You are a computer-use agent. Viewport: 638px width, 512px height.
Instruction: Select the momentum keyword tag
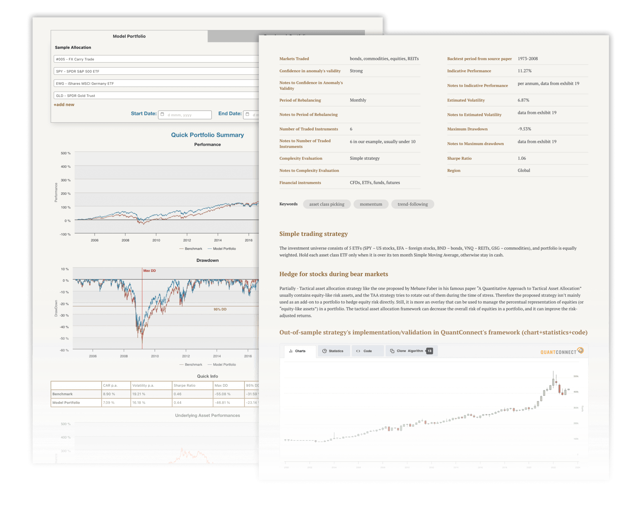pos(371,204)
